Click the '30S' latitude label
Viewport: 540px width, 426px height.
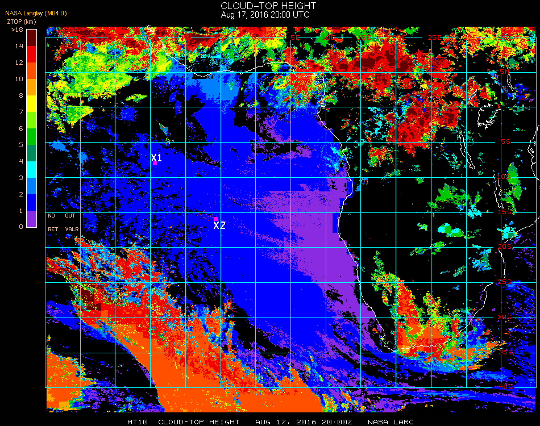(505, 318)
